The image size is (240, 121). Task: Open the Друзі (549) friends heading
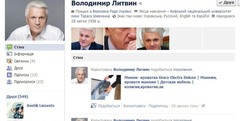(17, 97)
